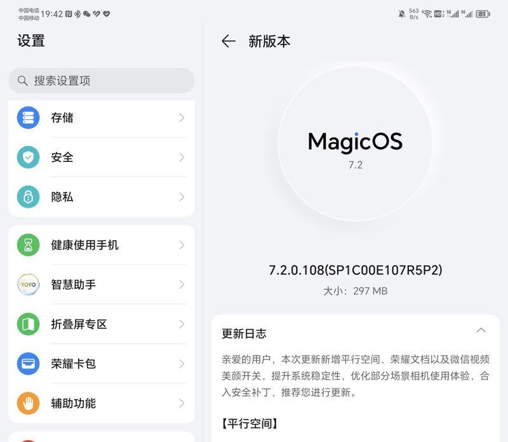Tap the Wi-Fi status icon
The width and height of the screenshot is (508, 442).
[427, 14]
